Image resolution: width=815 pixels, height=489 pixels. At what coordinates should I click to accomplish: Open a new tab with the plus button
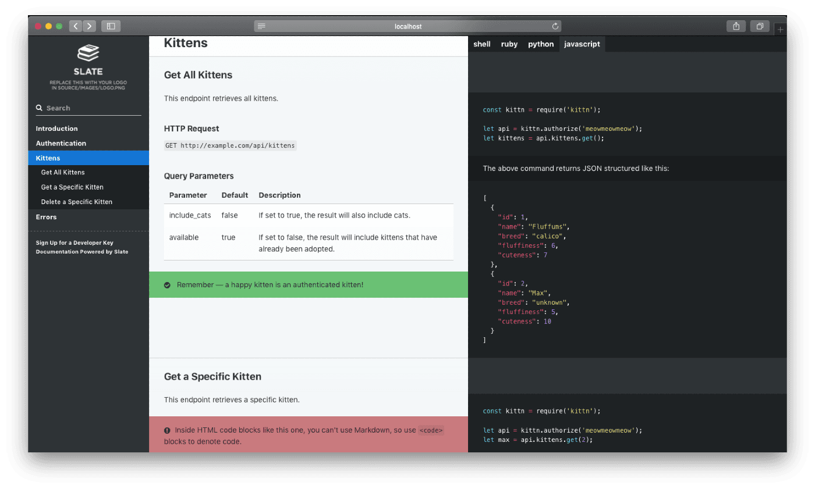click(780, 28)
